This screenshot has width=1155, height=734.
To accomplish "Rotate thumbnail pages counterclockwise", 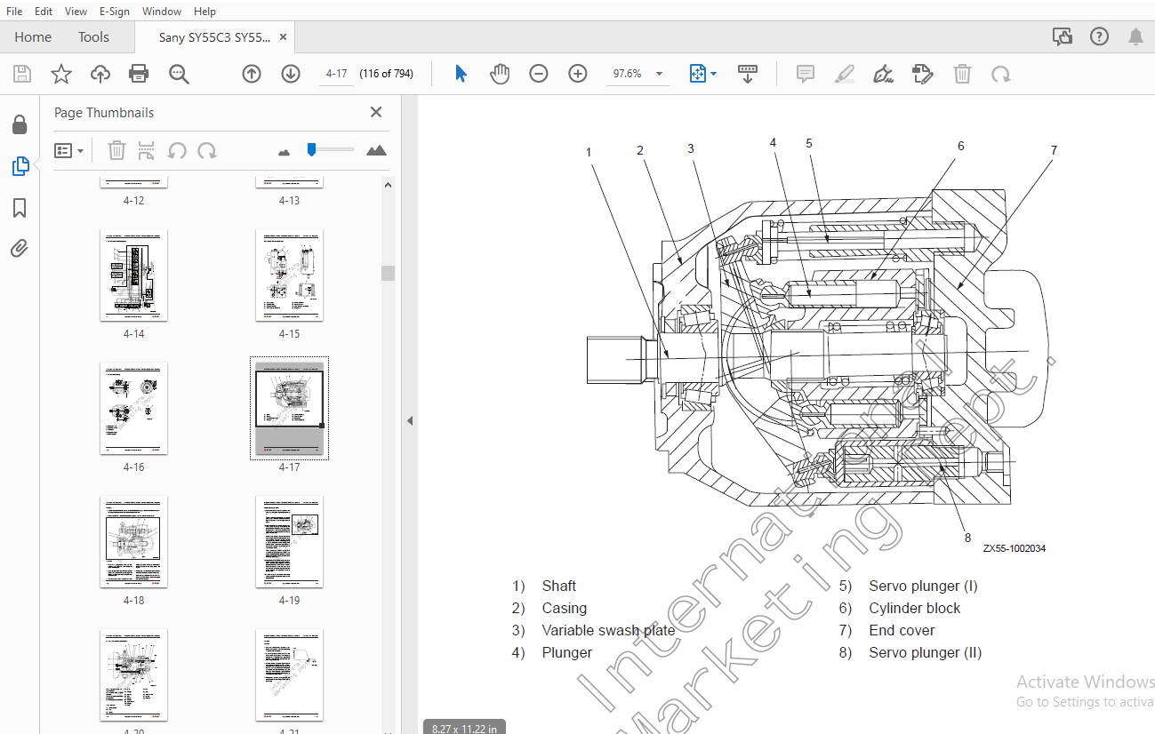I will click(177, 150).
